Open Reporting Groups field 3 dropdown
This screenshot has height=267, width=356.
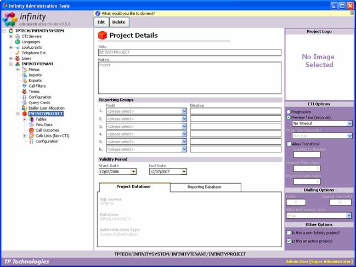point(184,126)
